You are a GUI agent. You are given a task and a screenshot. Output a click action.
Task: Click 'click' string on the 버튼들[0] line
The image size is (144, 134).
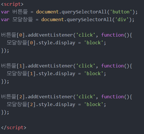point(86,35)
